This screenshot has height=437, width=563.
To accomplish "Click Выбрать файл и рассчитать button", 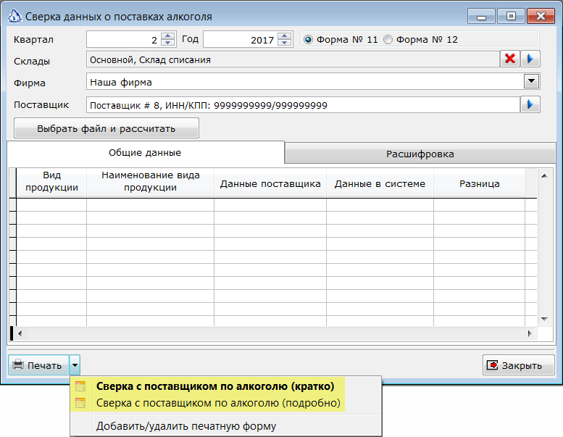I will [x=107, y=128].
